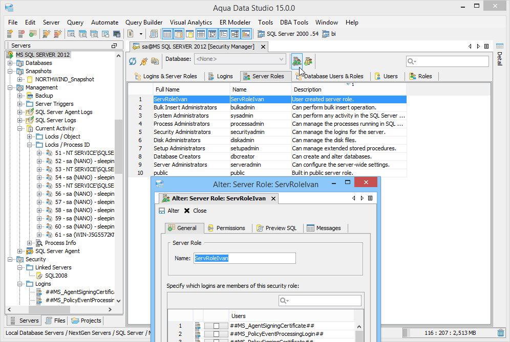
Task: Refresh the Security Manager view
Action: (133, 61)
